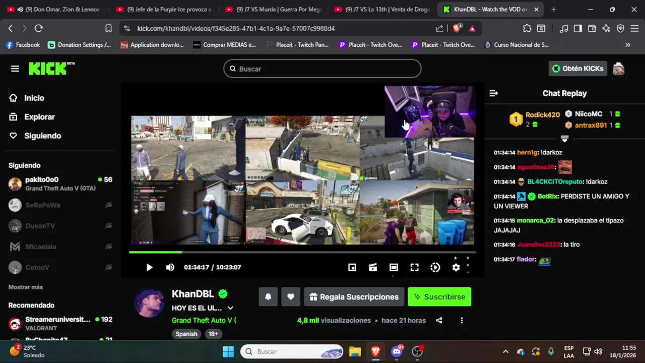
Task: Open browser extensions puzzle icon
Action: [x=527, y=29]
